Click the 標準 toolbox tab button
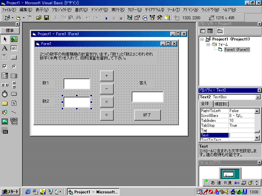This screenshot has width=262, height=196. pyautogui.click(x=10, y=31)
